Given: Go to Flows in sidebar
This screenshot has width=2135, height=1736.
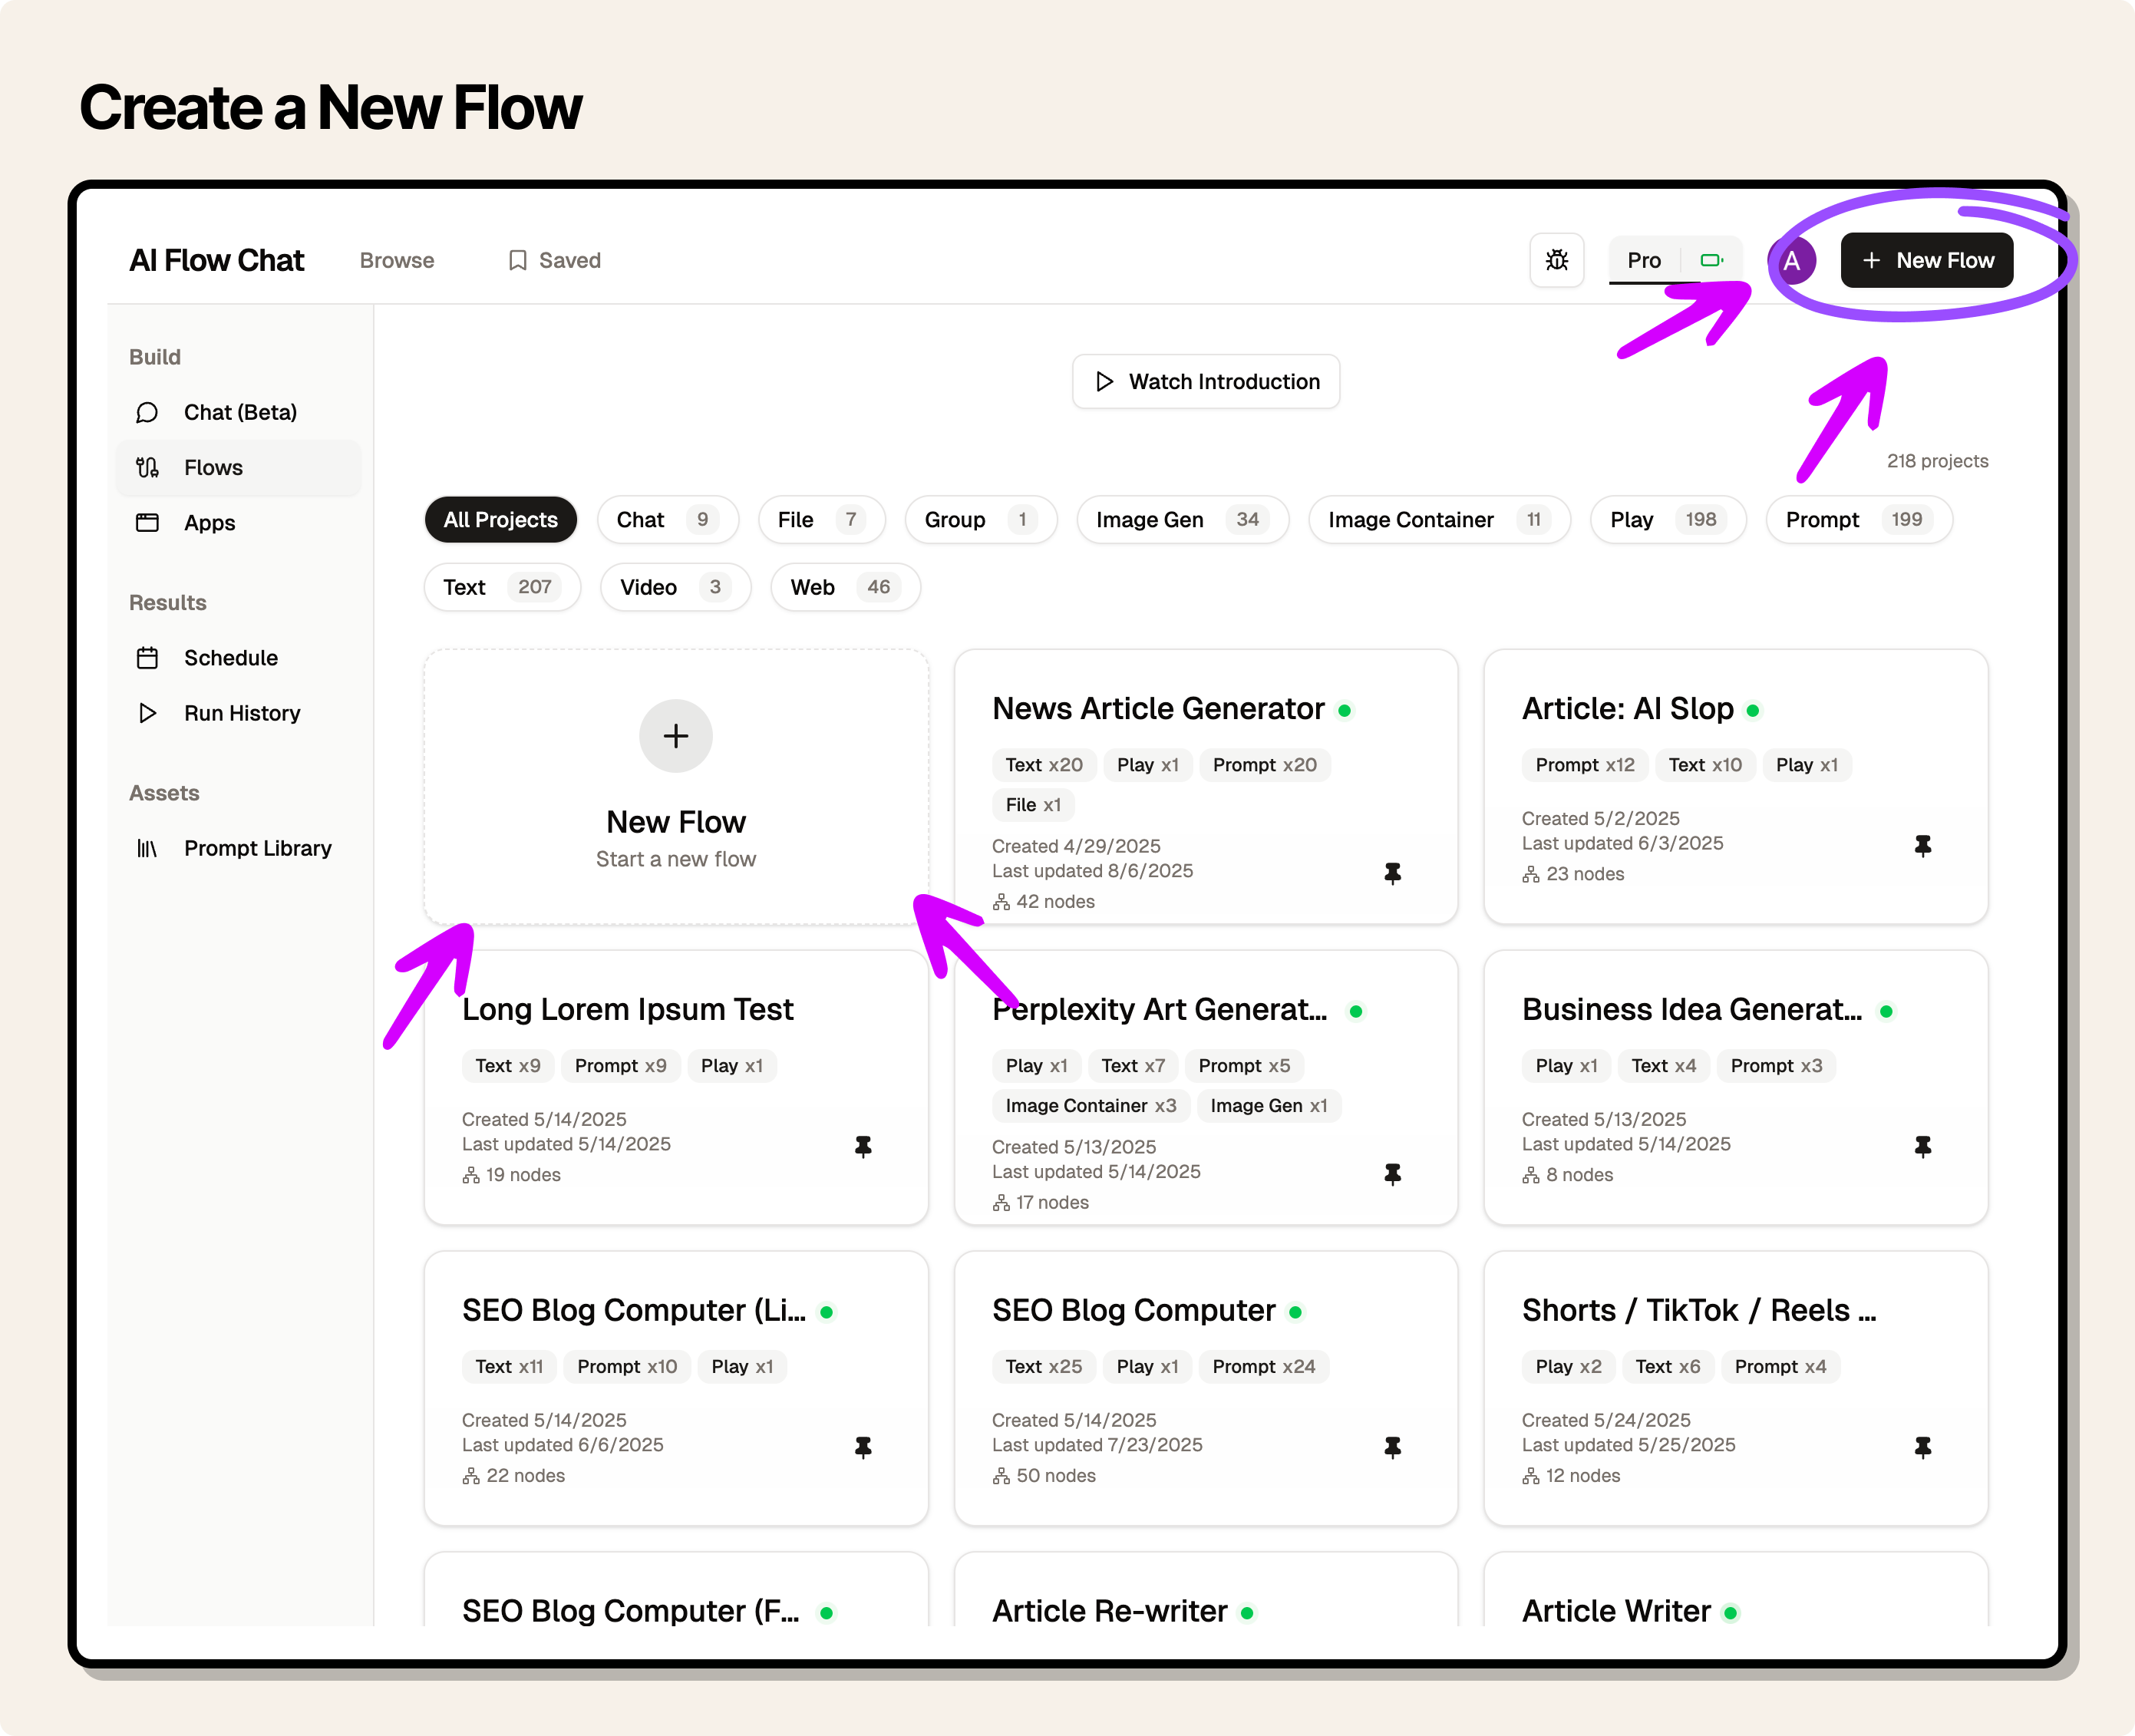Looking at the screenshot, I should click(x=238, y=467).
